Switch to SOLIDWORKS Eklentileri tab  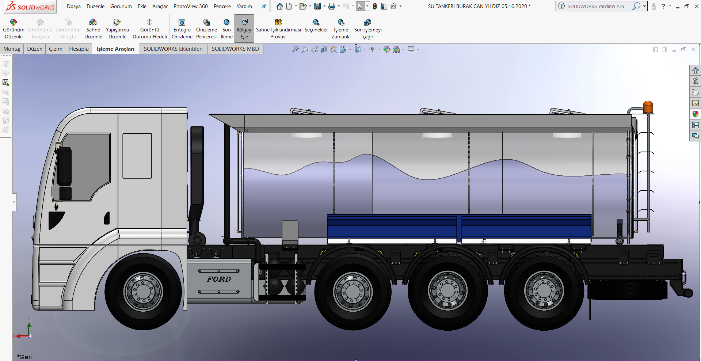(x=173, y=49)
